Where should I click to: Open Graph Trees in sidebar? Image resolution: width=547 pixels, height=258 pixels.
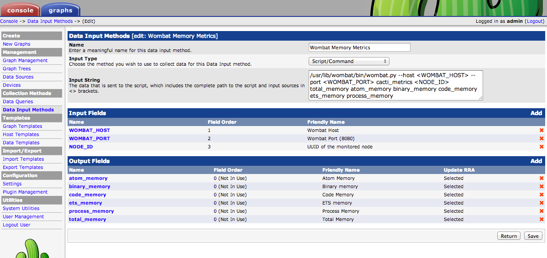pyautogui.click(x=17, y=69)
